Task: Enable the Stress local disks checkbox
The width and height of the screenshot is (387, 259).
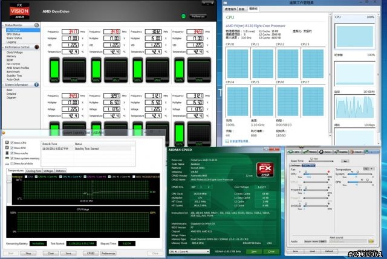Action: click(12, 164)
